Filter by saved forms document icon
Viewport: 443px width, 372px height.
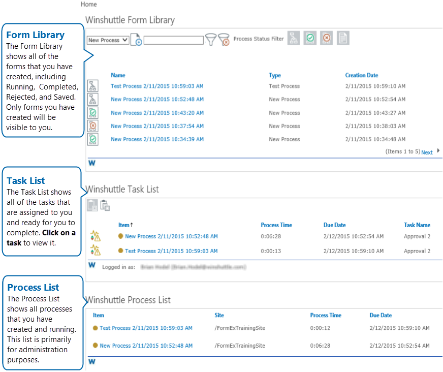343,38
